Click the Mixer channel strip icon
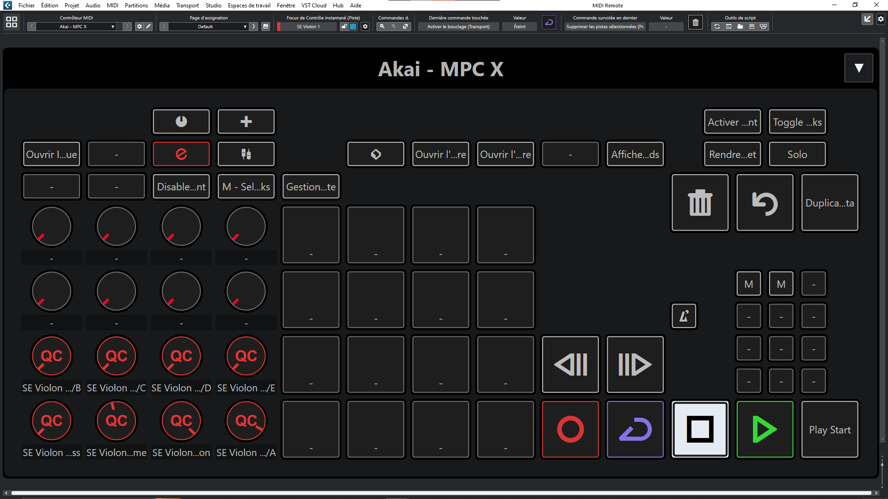Image resolution: width=888 pixels, height=499 pixels. [246, 153]
